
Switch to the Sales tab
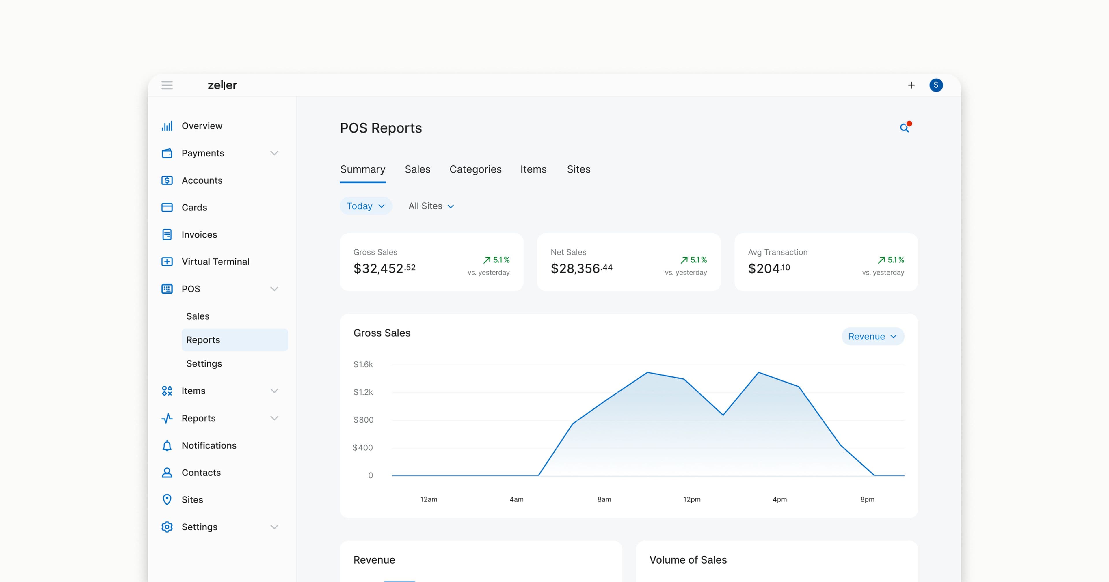[417, 169]
